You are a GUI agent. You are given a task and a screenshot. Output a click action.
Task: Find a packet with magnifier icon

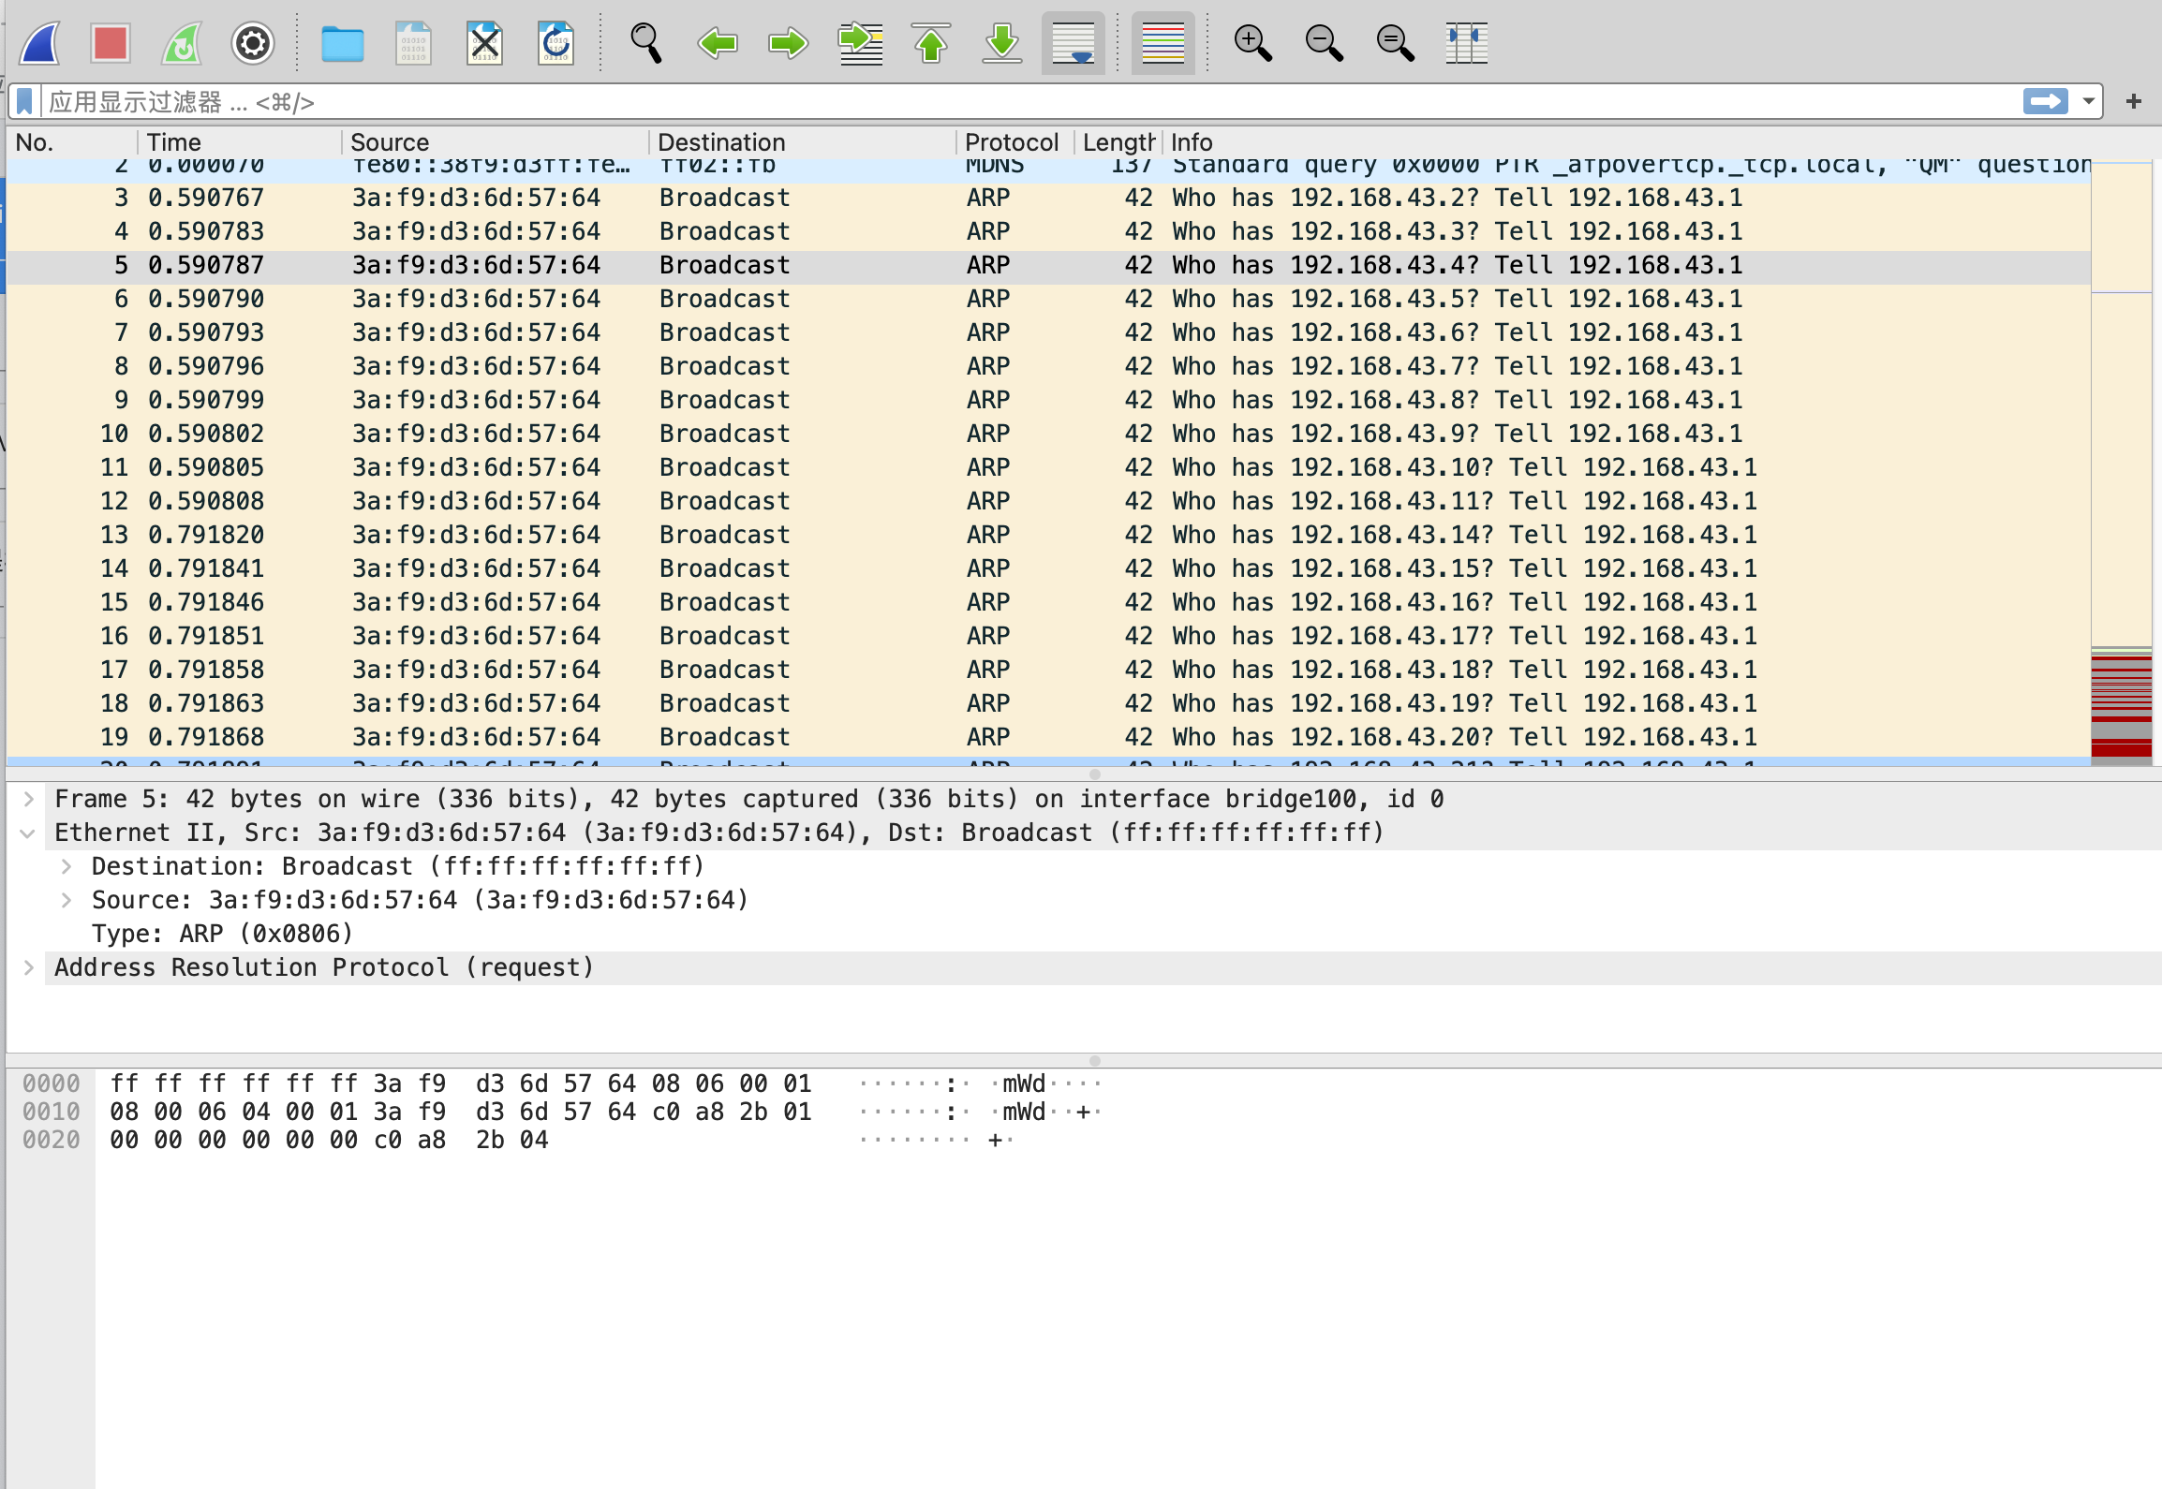coord(645,43)
